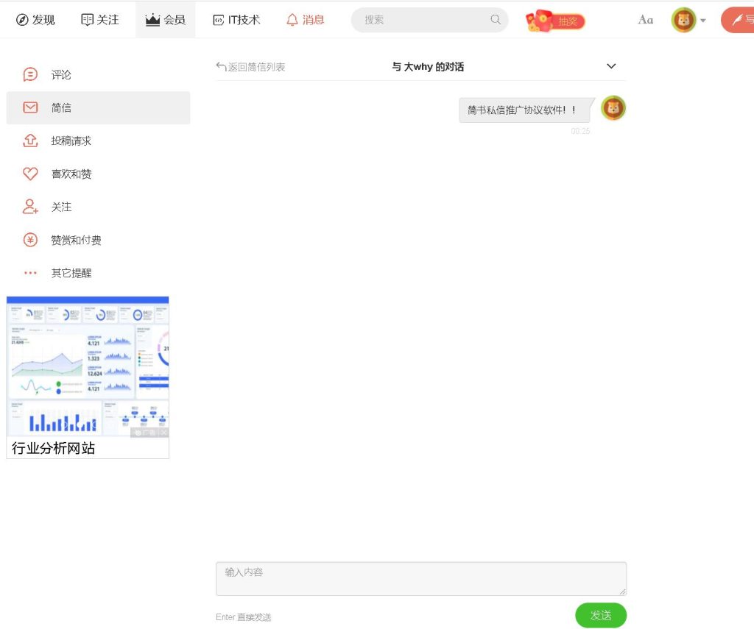Viewport: 754px width, 629px height.
Task: Check 赞赏和付费 rewards and payments
Action: point(76,239)
